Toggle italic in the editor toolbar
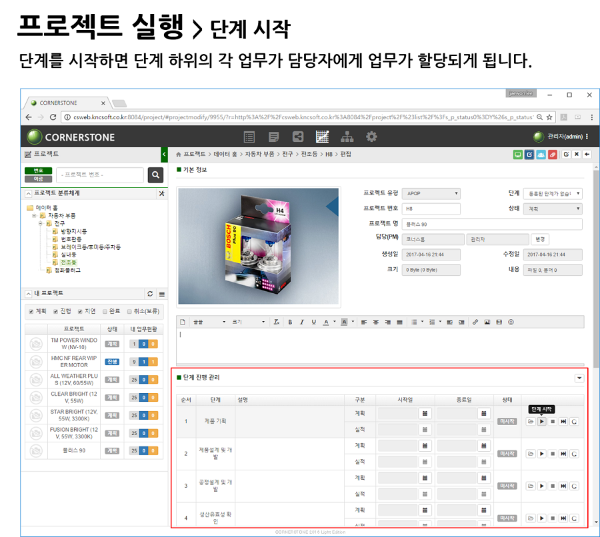Viewport: 600px width, 537px height. [x=302, y=322]
